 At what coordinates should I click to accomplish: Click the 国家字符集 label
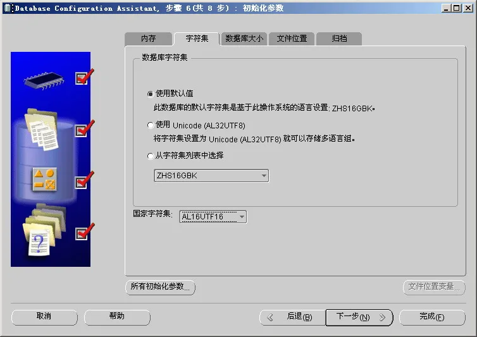152,214
